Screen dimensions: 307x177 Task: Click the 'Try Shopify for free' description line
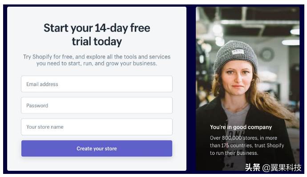(x=97, y=57)
